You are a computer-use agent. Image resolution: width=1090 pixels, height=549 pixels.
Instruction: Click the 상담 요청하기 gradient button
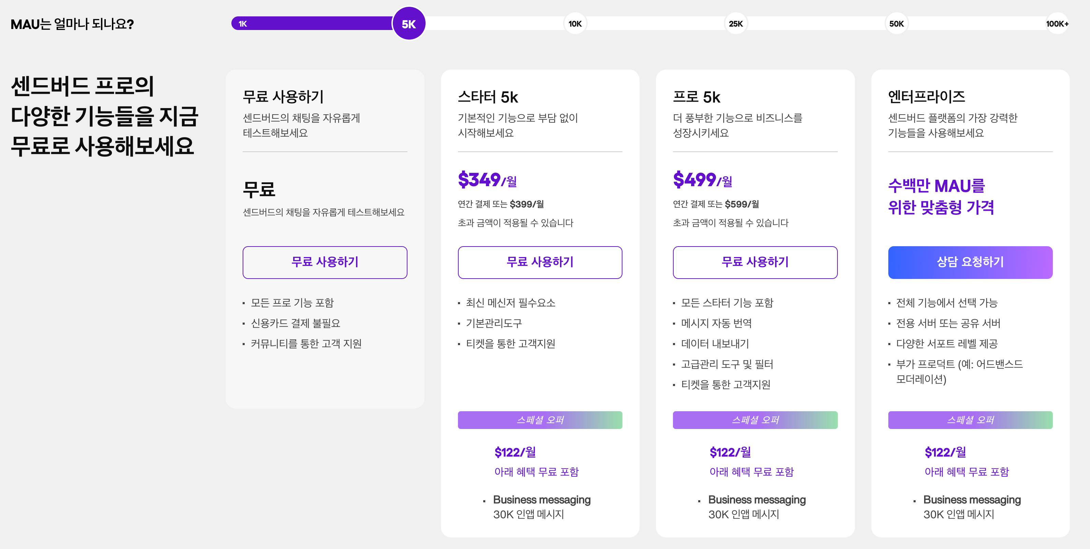(970, 262)
